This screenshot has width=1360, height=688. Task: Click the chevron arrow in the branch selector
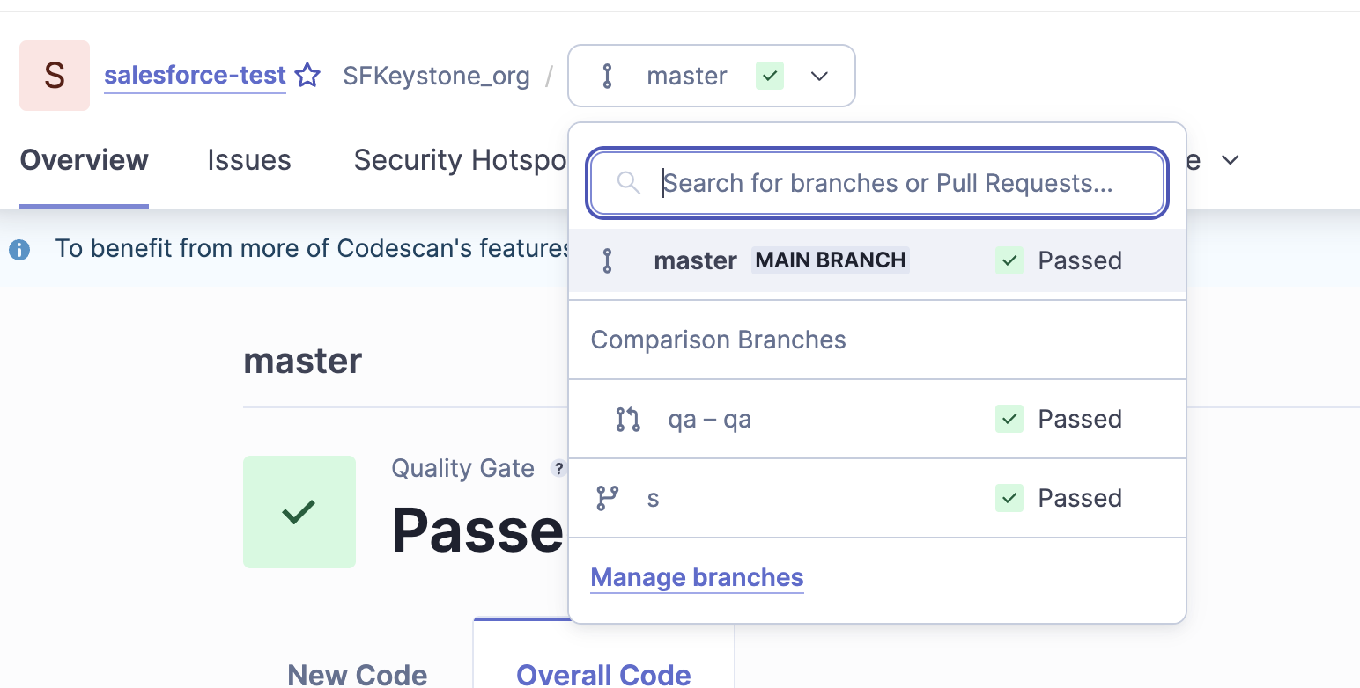[x=819, y=76]
